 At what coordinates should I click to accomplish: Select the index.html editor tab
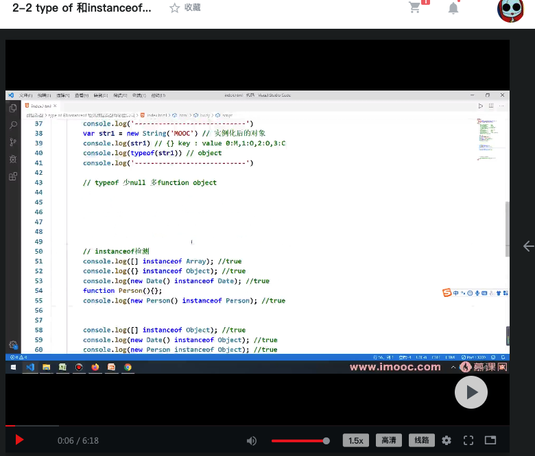[x=40, y=106]
